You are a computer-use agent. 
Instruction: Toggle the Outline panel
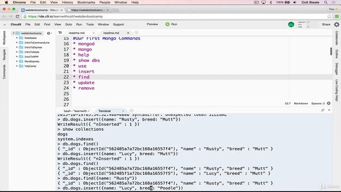point(337,54)
